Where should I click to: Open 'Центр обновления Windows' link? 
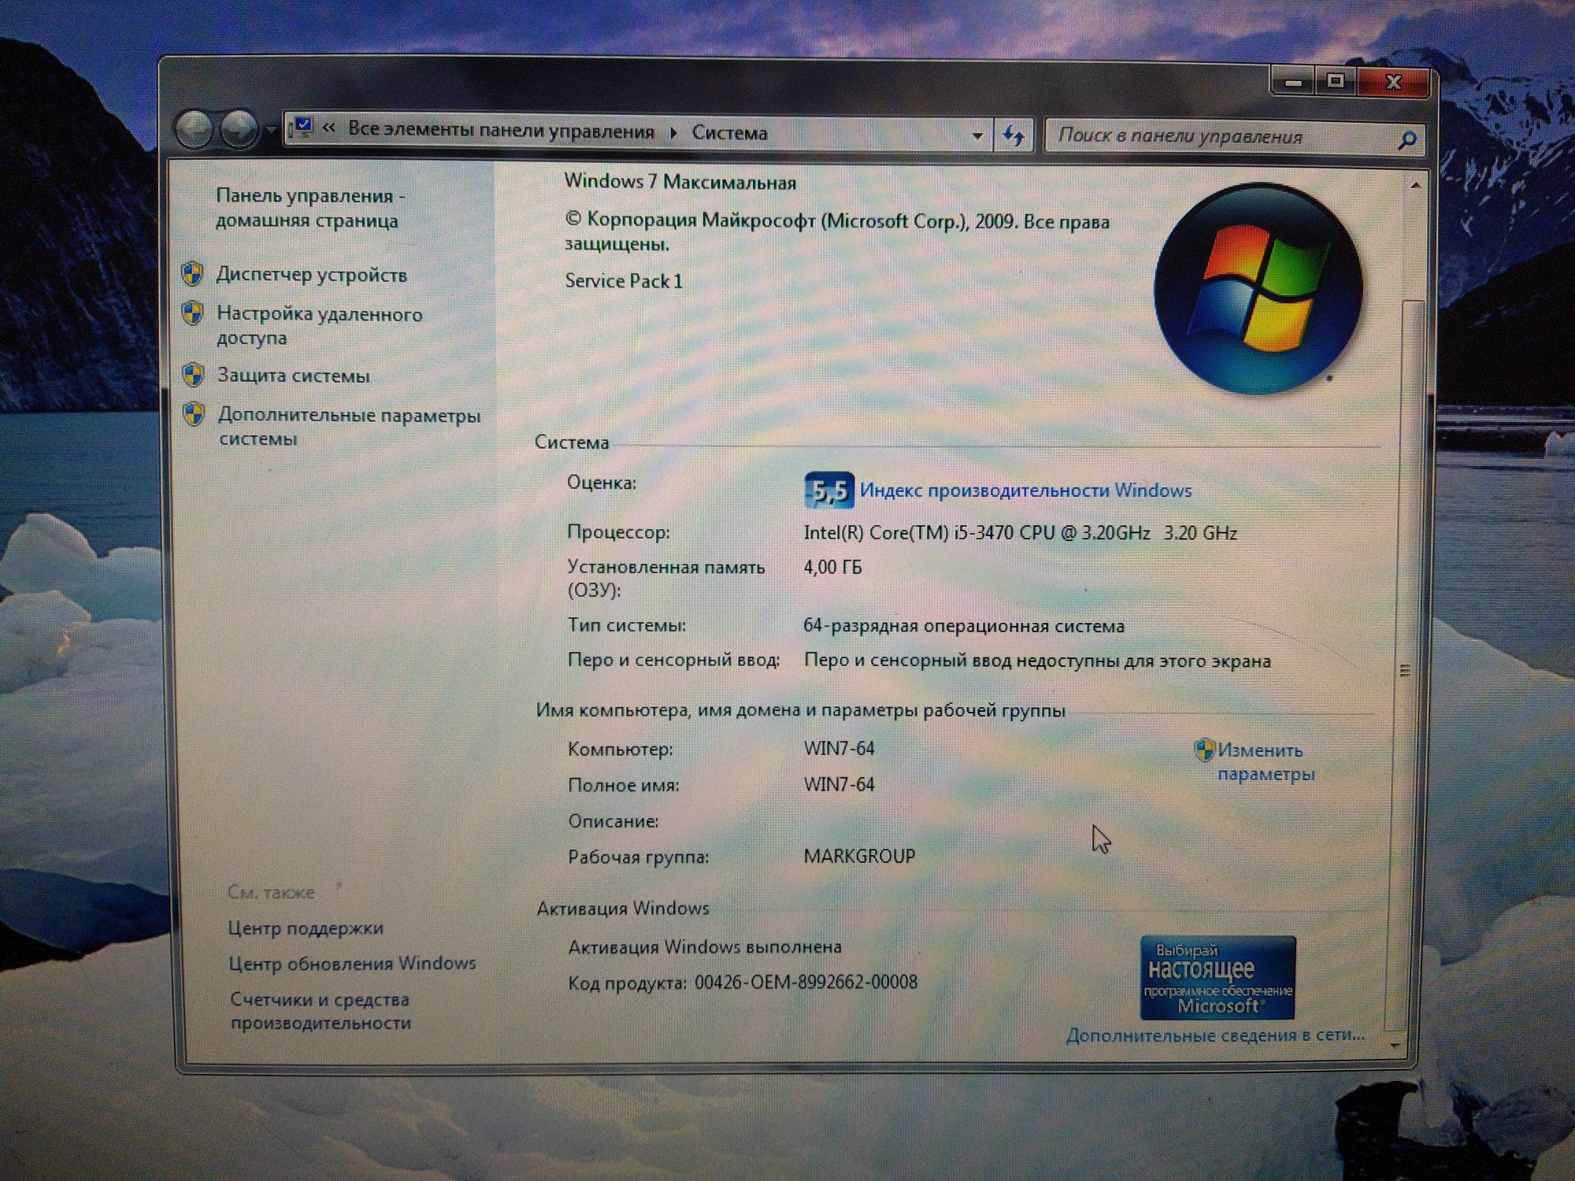[x=352, y=964]
